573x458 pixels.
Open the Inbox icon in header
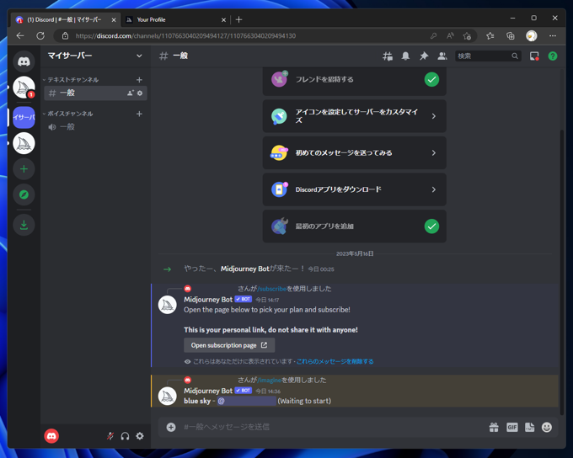534,56
